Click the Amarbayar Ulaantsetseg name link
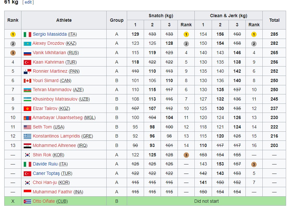This screenshot has height=206, width=290. click(58, 118)
